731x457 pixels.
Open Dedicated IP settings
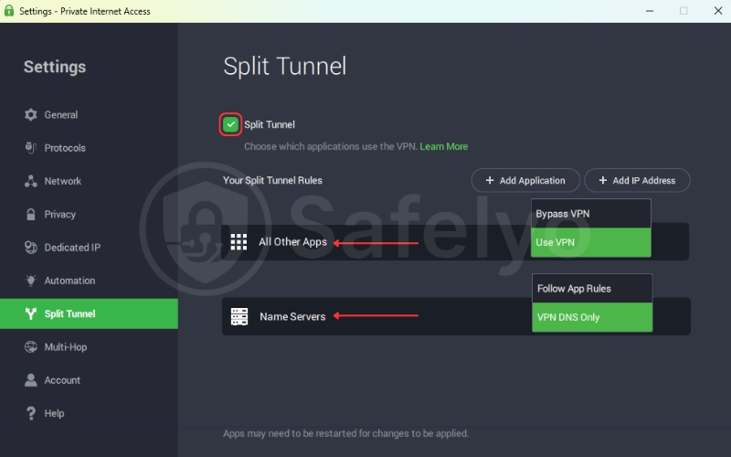(x=72, y=247)
